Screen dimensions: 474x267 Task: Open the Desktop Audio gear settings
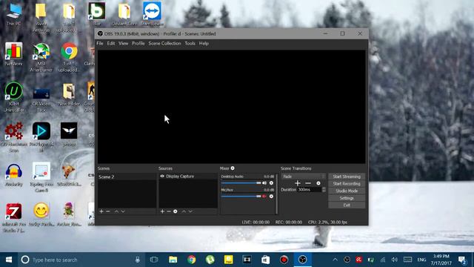click(271, 183)
